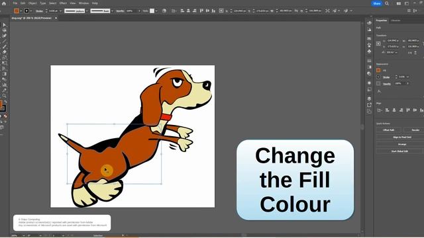Click the Opacity field in the control bar

tap(131, 11)
